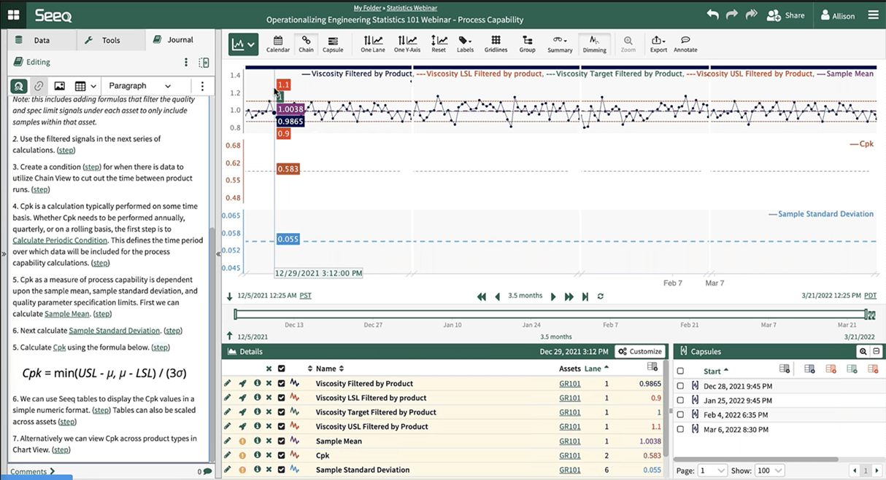Show more editor toolbar options
The width and height of the screenshot is (886, 480).
202,86
